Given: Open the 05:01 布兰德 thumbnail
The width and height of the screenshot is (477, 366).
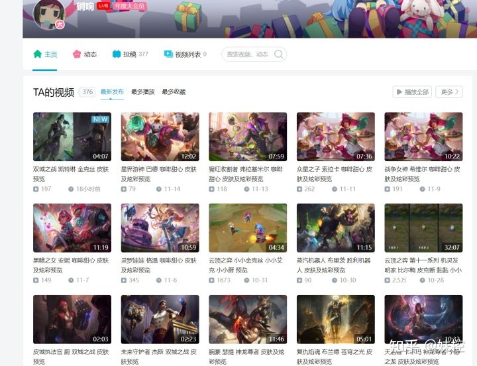Looking at the screenshot, I should click(x=335, y=319).
